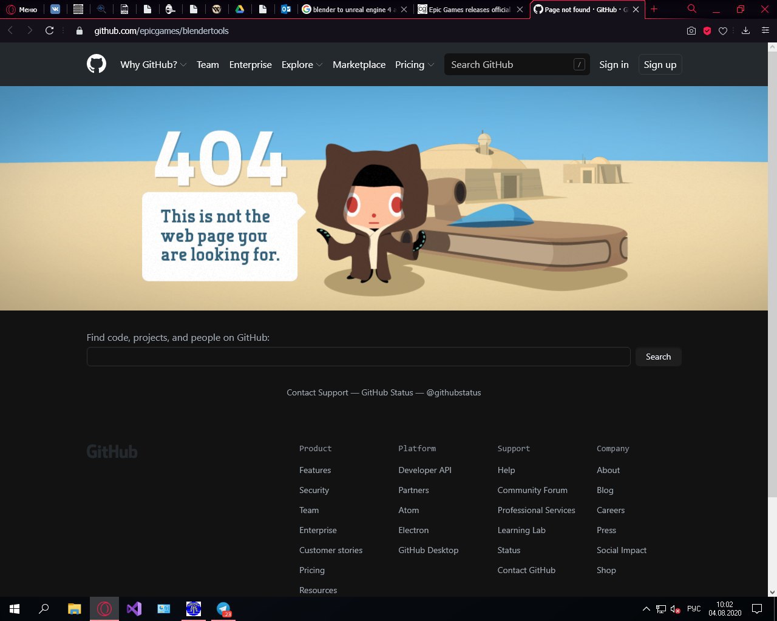This screenshot has width=777, height=621.
Task: Take a snapshot with camera icon
Action: (x=691, y=31)
